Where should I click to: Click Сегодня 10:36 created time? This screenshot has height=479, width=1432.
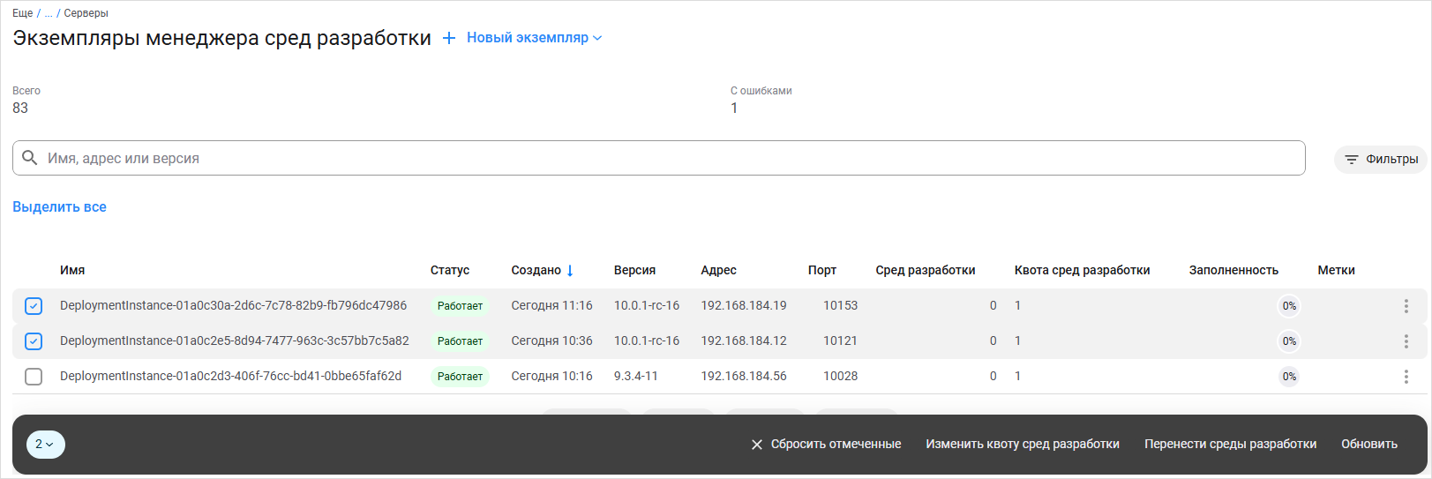(x=551, y=341)
